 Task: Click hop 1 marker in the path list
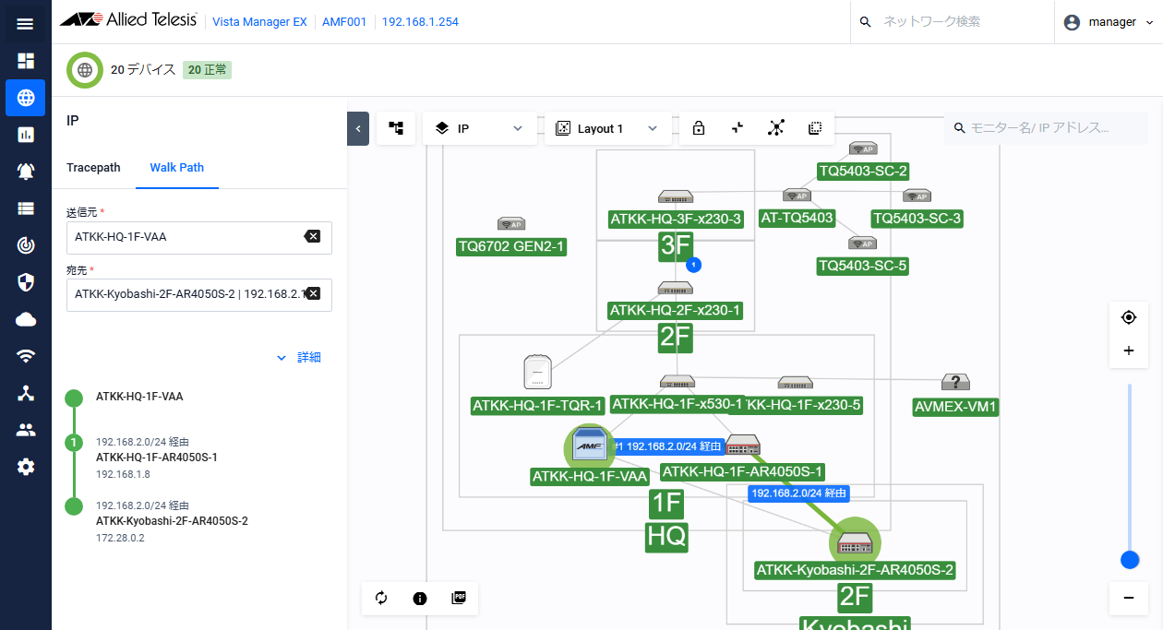(x=74, y=443)
